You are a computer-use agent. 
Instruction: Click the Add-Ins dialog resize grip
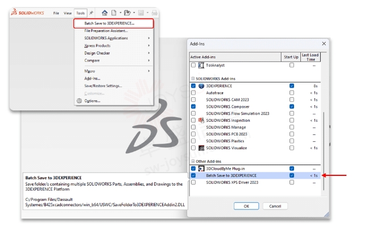[x=326, y=215]
